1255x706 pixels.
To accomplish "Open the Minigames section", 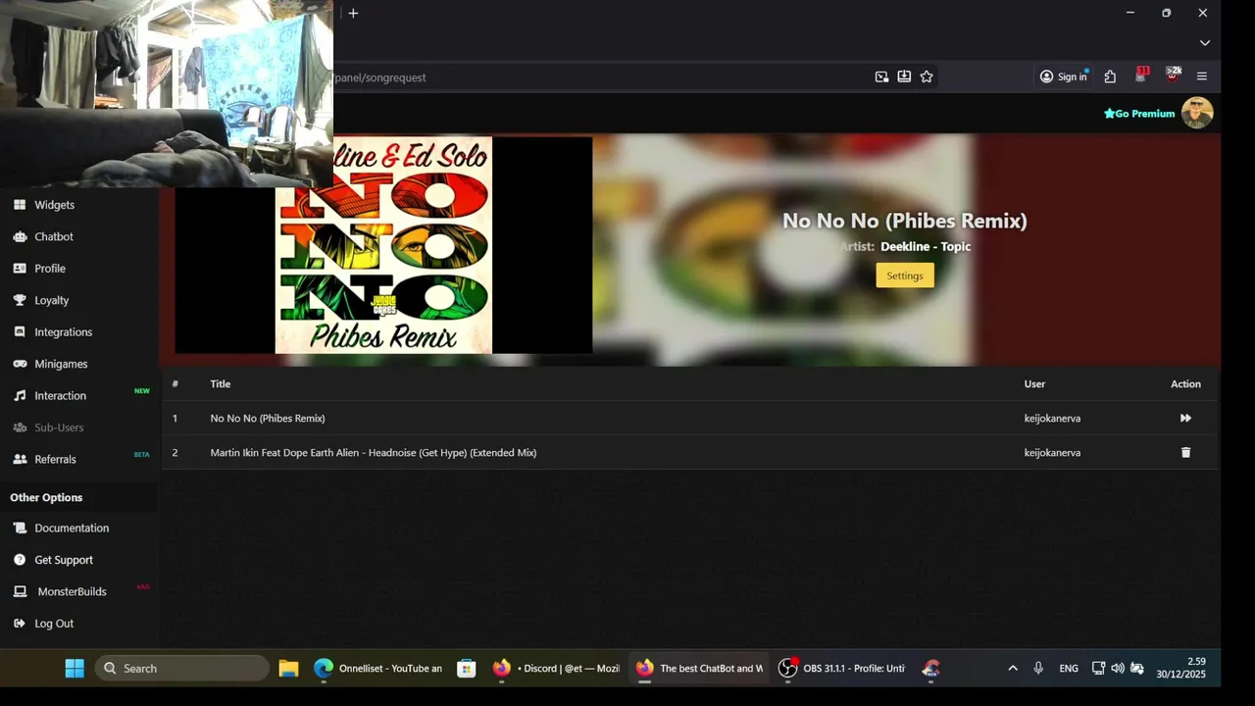I will pyautogui.click(x=61, y=364).
